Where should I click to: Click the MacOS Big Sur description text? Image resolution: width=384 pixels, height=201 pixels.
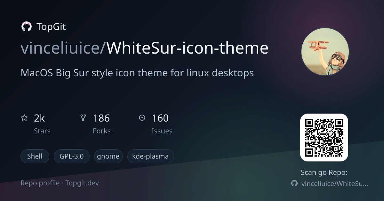pyautogui.click(x=137, y=73)
